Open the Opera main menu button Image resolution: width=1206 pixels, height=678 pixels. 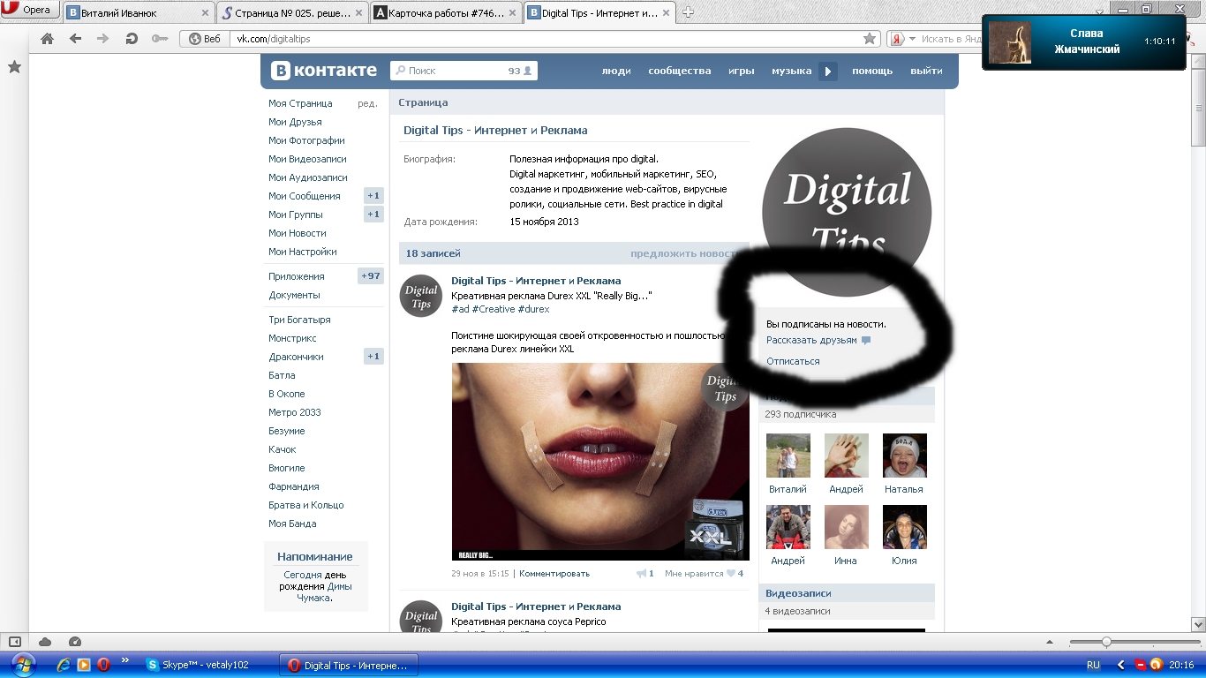30,11
